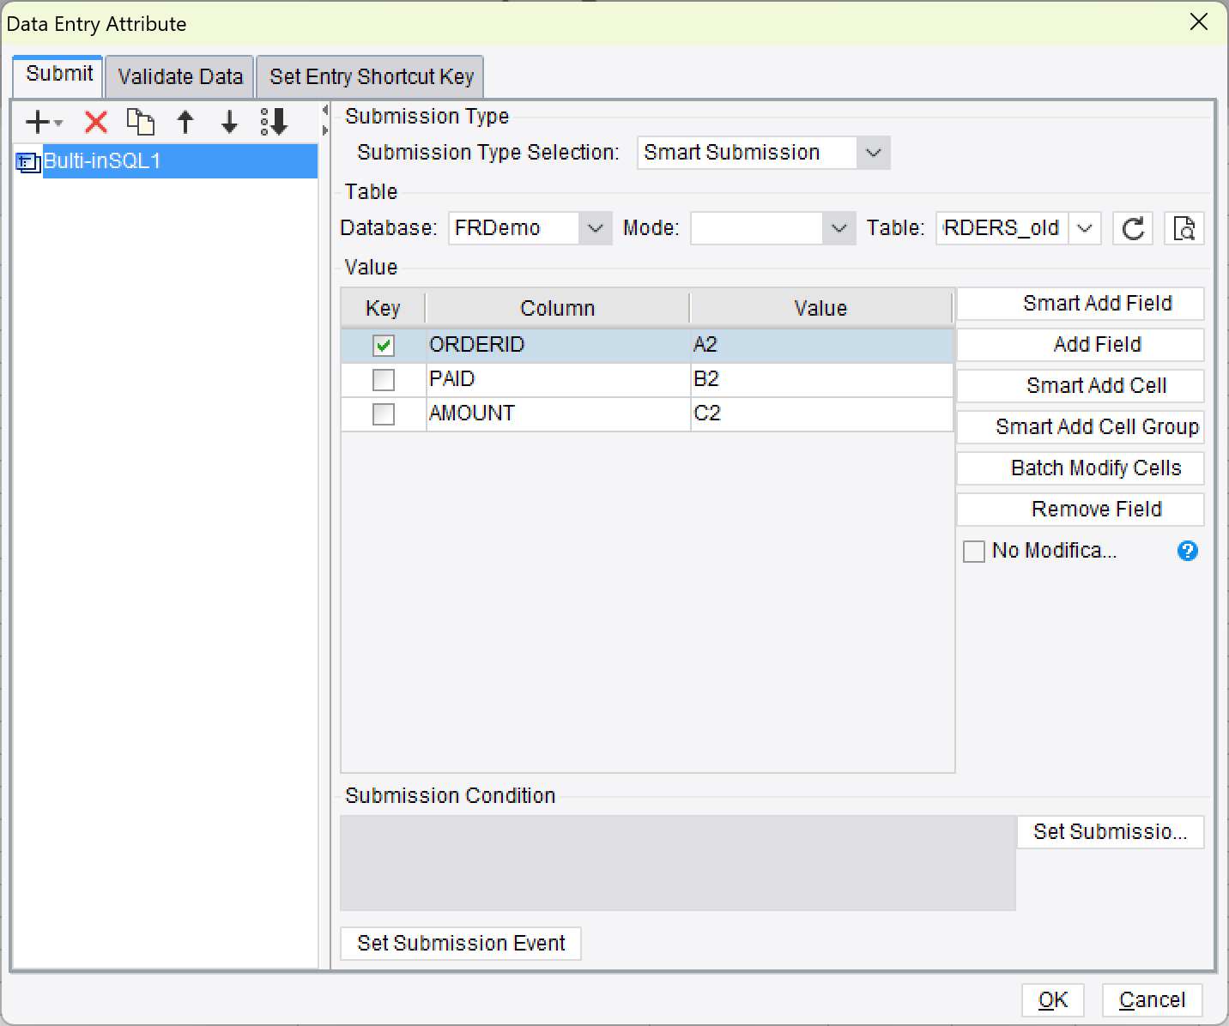Delete the selected submission with red X icon
The width and height of the screenshot is (1229, 1026).
click(x=94, y=122)
